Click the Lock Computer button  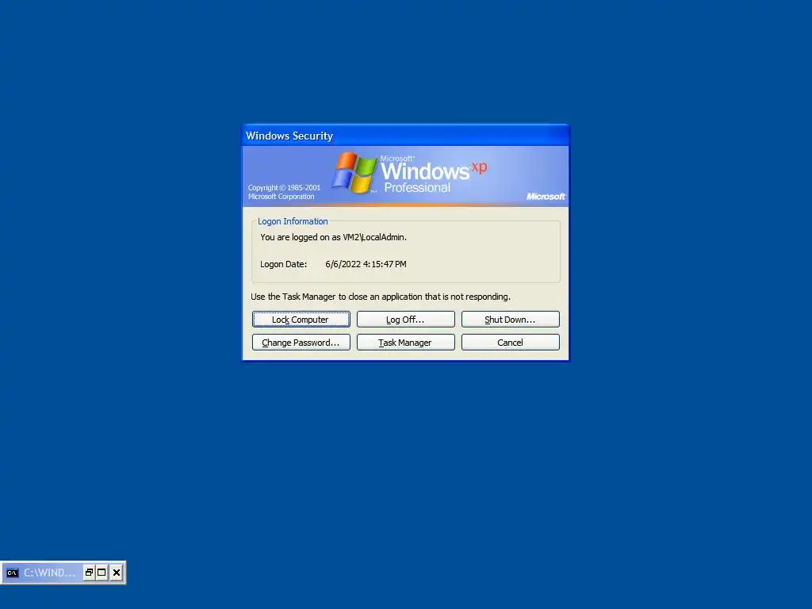[x=301, y=320]
